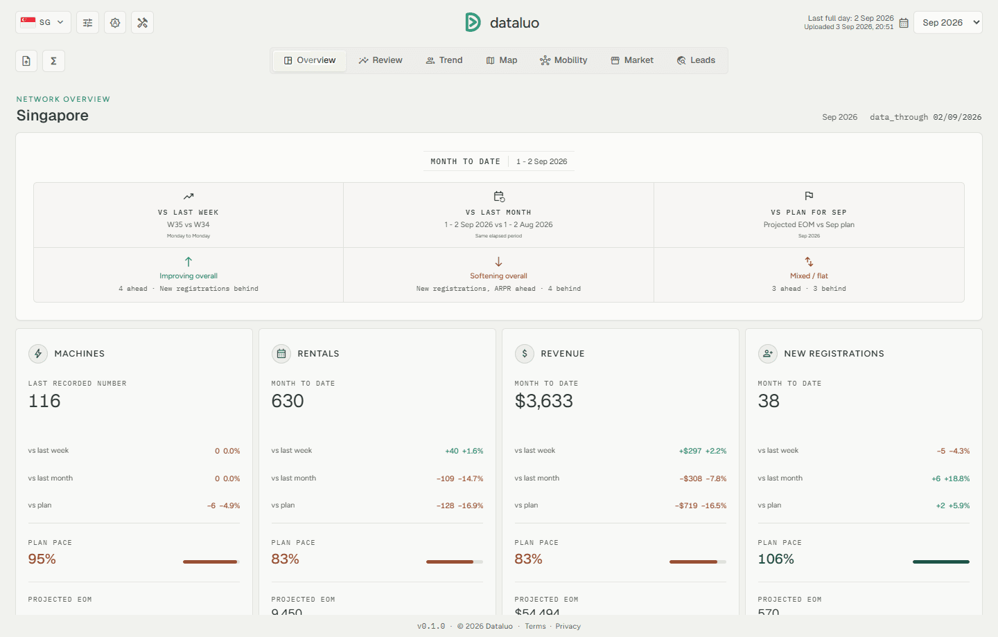Open the filter sliders settings icon
The height and width of the screenshot is (637, 998).
(87, 22)
